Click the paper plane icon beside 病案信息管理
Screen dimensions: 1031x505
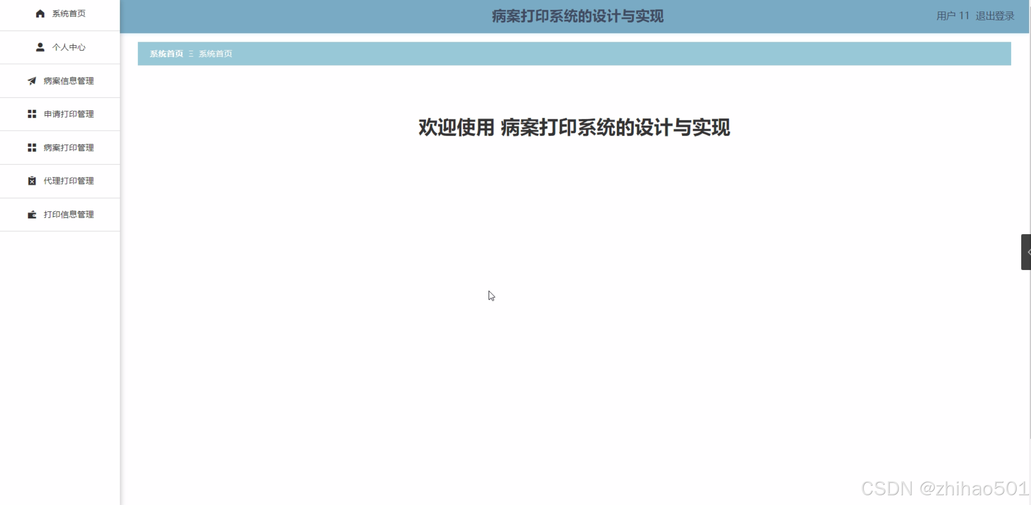(x=32, y=81)
